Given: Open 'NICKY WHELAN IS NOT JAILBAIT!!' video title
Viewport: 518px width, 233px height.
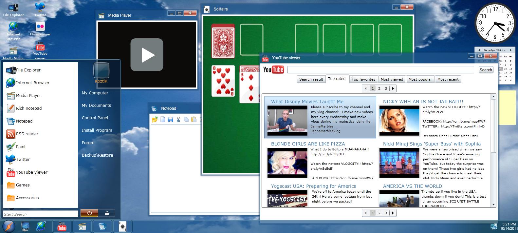Looking at the screenshot, I should [423, 102].
